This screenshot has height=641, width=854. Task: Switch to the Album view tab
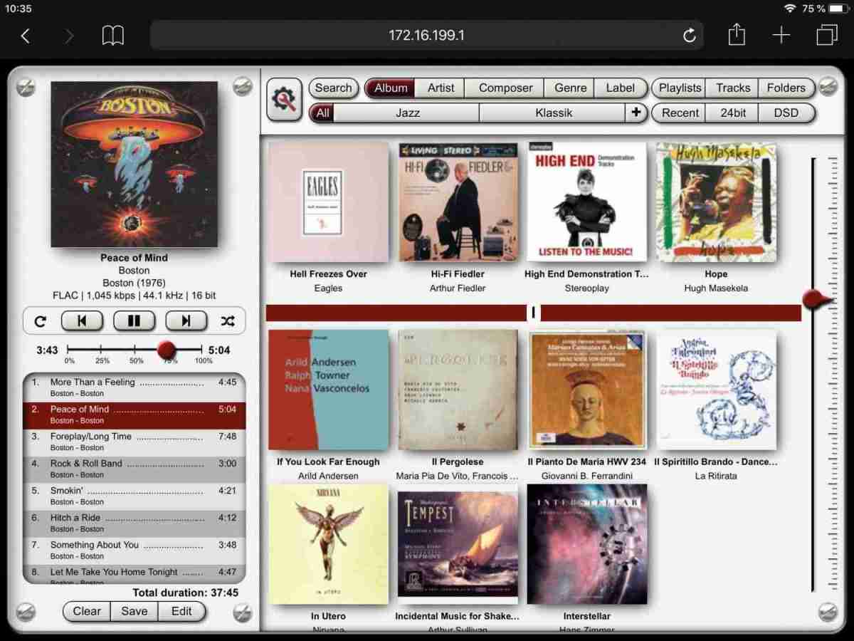[x=391, y=88]
